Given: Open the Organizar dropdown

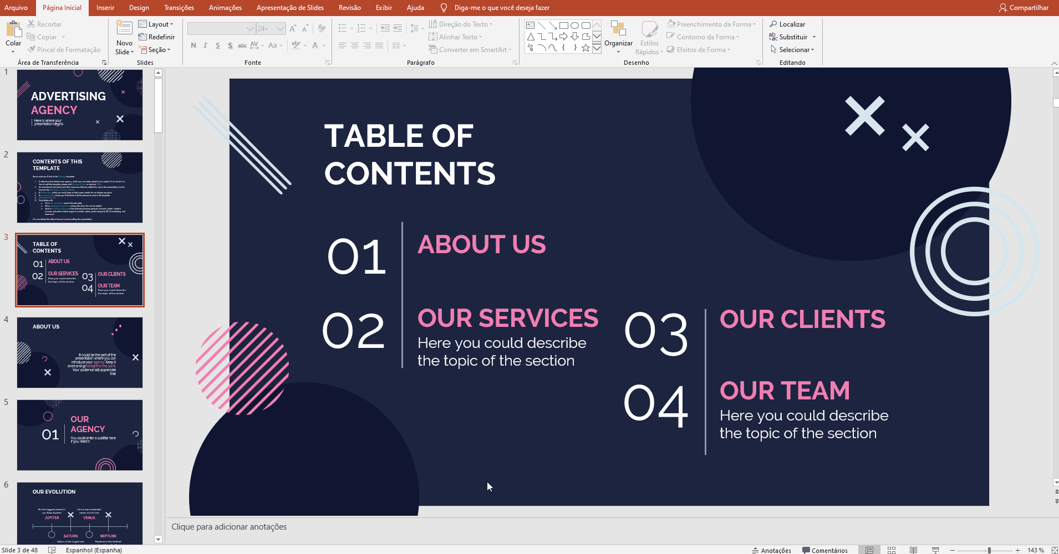Looking at the screenshot, I should (x=618, y=37).
